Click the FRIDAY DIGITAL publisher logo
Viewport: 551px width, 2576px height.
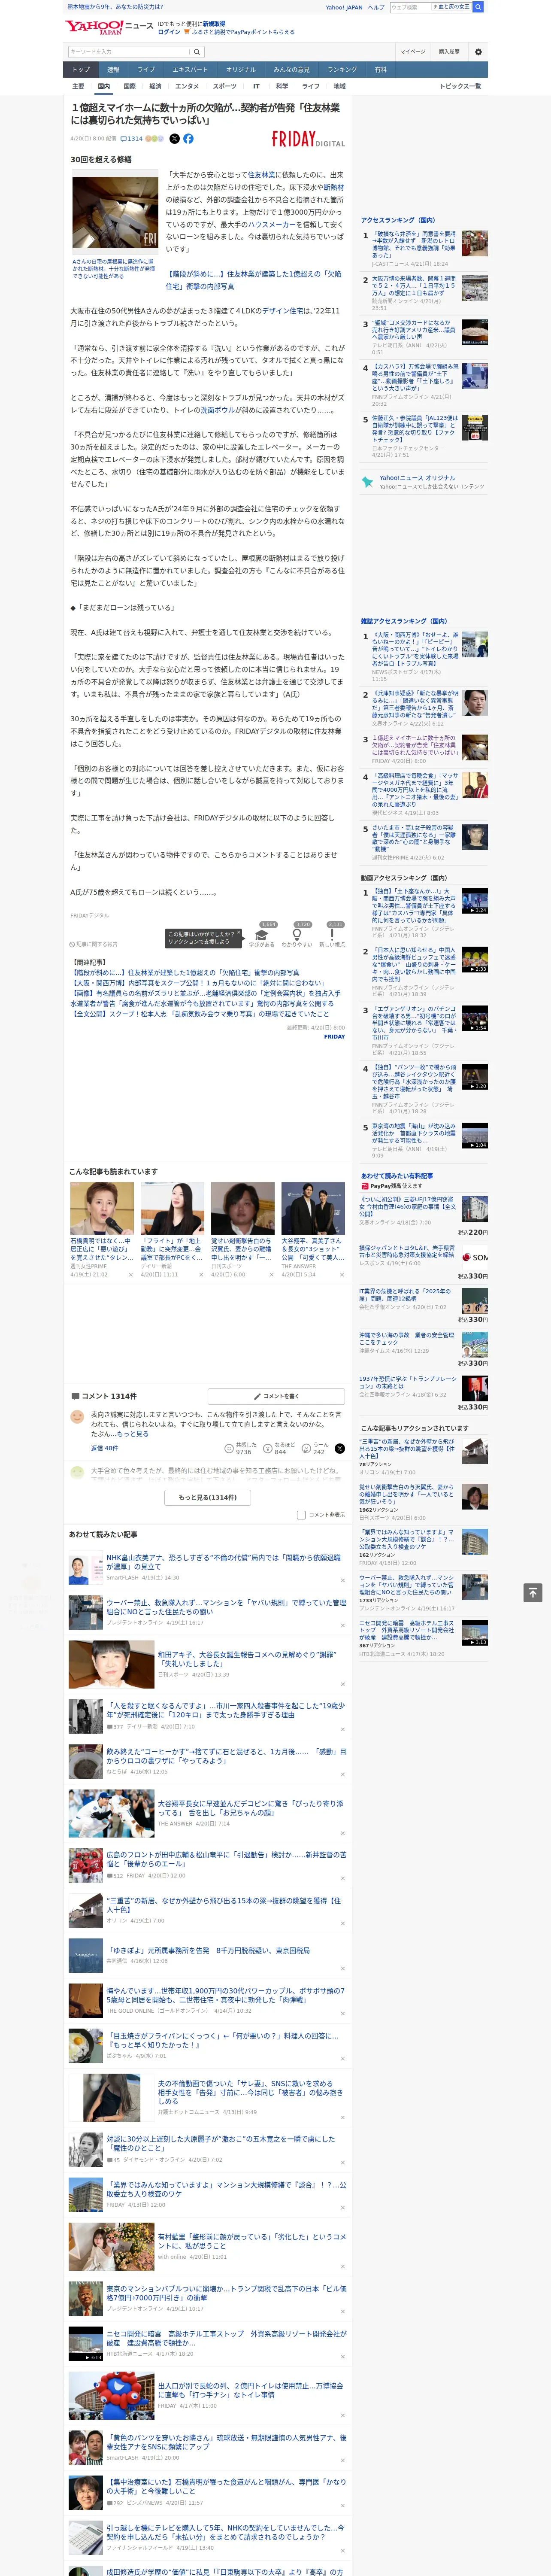tap(308, 140)
